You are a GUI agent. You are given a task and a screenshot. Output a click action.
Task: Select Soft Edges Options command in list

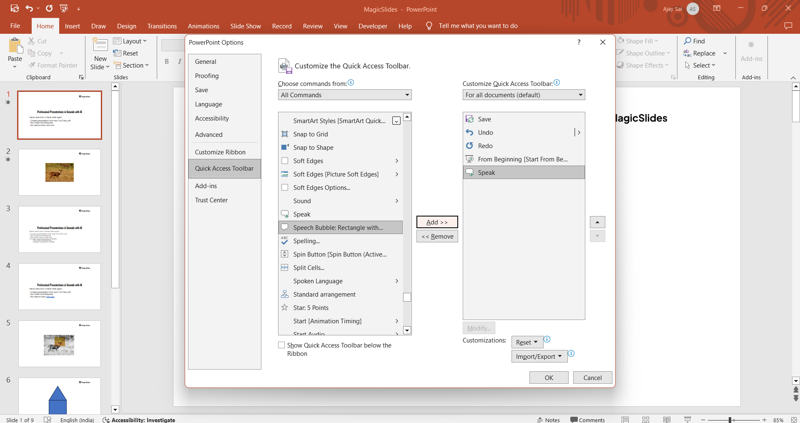pyautogui.click(x=321, y=188)
